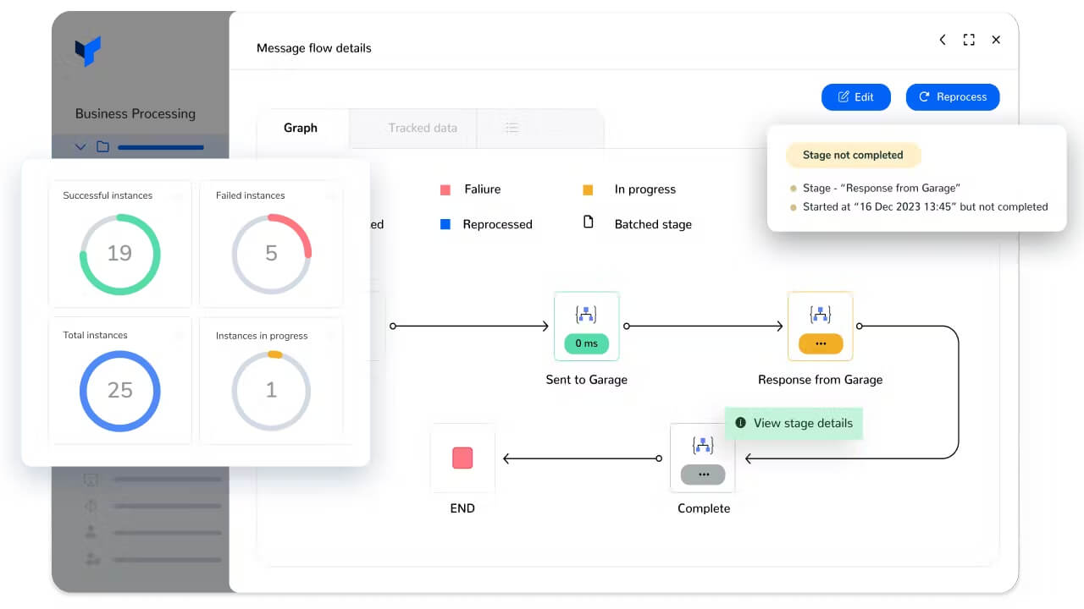Click the user group icon in sidebar
Image resolution: width=1084 pixels, height=609 pixels.
pos(92,558)
